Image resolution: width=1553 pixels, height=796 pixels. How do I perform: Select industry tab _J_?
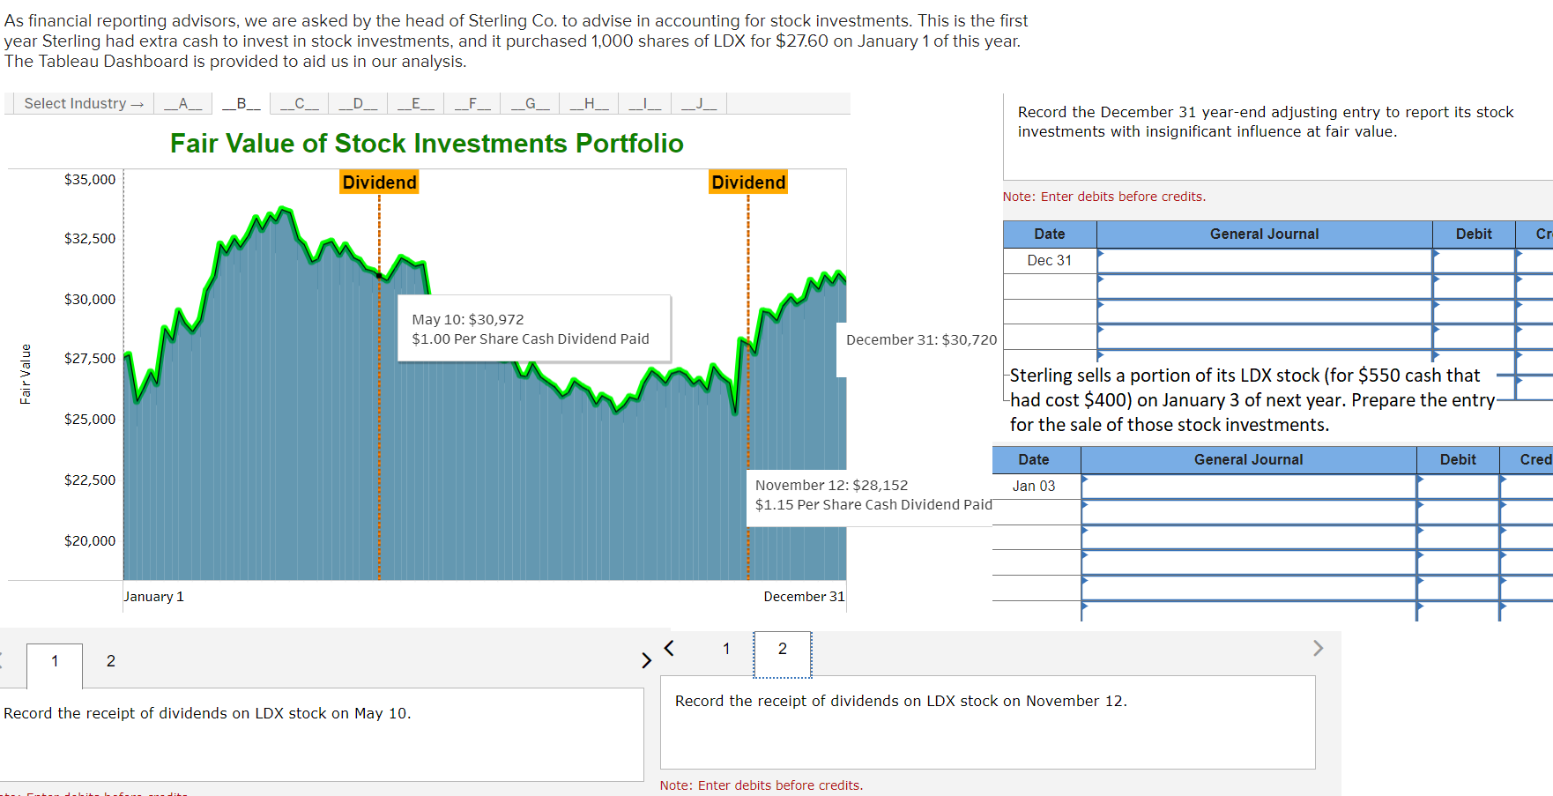[x=699, y=104]
